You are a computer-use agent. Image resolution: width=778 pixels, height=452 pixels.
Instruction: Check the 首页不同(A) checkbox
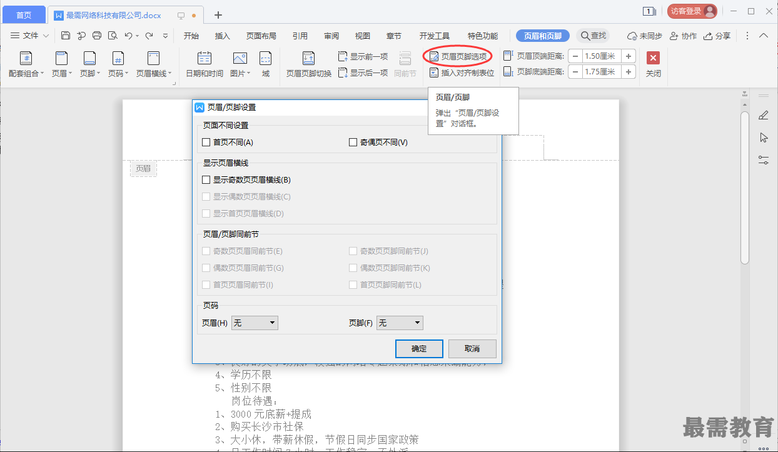point(206,143)
